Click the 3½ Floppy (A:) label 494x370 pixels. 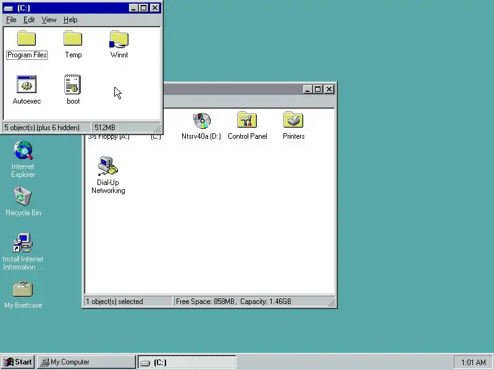click(x=109, y=137)
